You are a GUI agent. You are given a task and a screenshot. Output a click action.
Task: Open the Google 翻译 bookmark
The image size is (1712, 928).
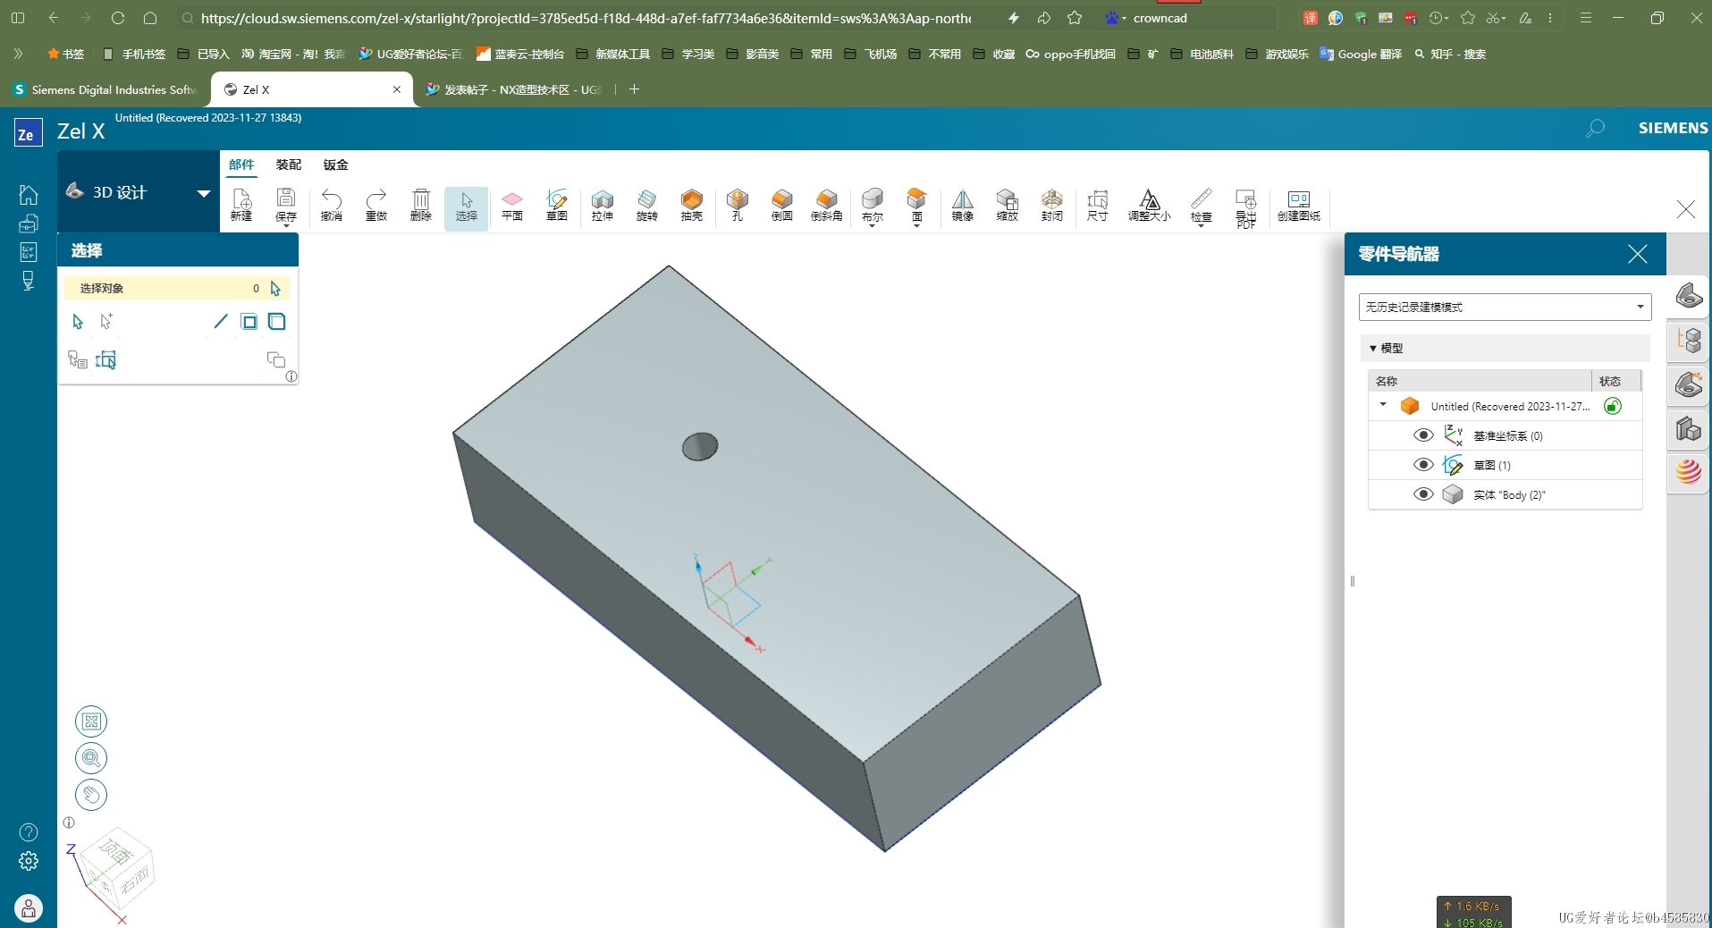[x=1361, y=55]
